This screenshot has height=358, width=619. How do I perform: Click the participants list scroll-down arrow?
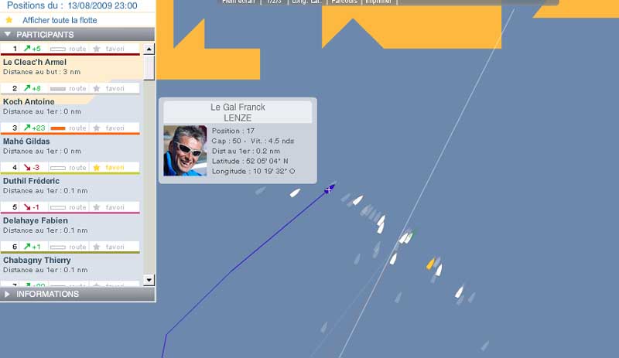point(149,280)
